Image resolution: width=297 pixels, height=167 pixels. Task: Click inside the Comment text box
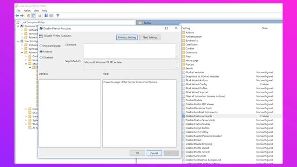click(x=129, y=51)
